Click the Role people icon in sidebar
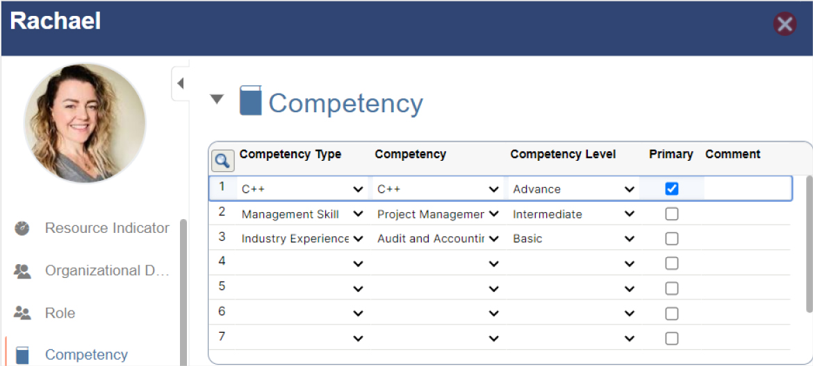The width and height of the screenshot is (813, 366). pos(22,313)
